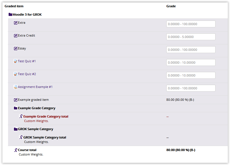Click the Example graded item grade 80.00 (B-)
230x165 pixels.
[x=180, y=100]
